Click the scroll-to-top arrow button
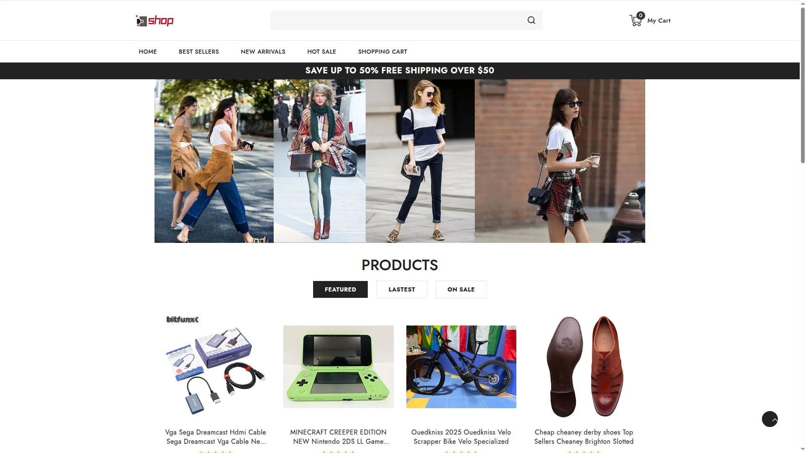The height and width of the screenshot is (453, 806). point(770,419)
